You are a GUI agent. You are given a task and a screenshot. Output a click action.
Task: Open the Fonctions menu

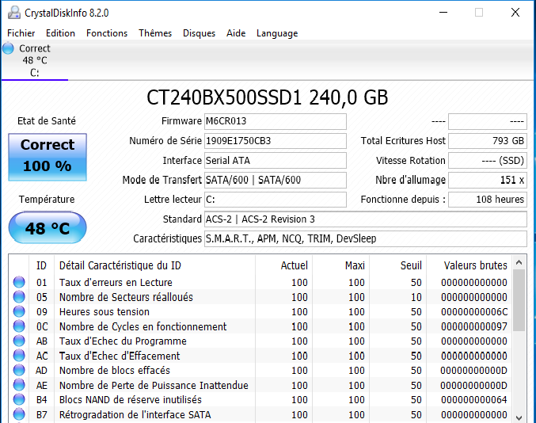(107, 33)
